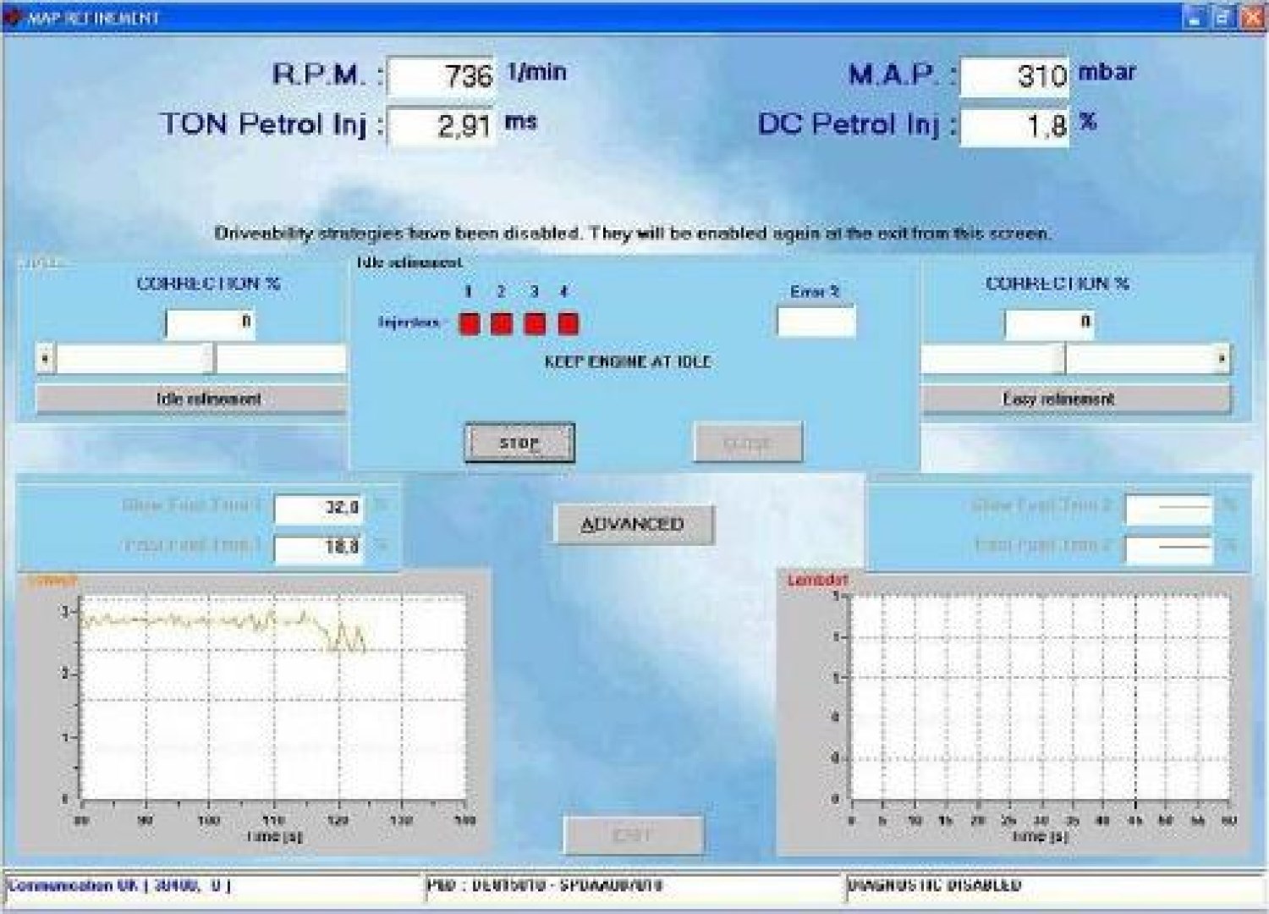Click the R.P.M. value field showing 736
Image resolution: width=1269 pixels, height=914 pixels.
pos(442,76)
